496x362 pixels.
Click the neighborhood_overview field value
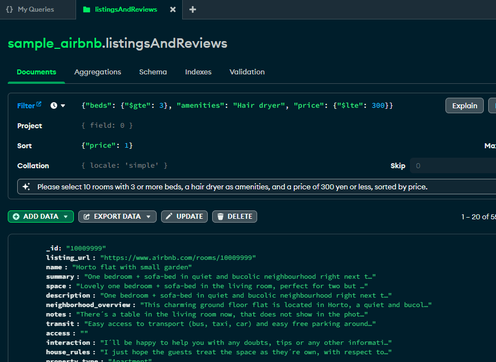pyautogui.click(x=286, y=305)
